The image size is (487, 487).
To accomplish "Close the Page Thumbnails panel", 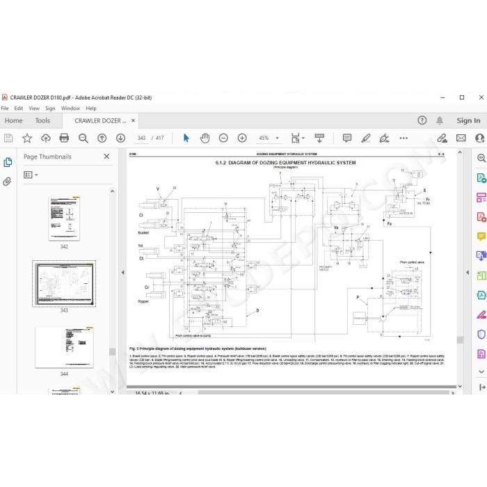I will (106, 157).
